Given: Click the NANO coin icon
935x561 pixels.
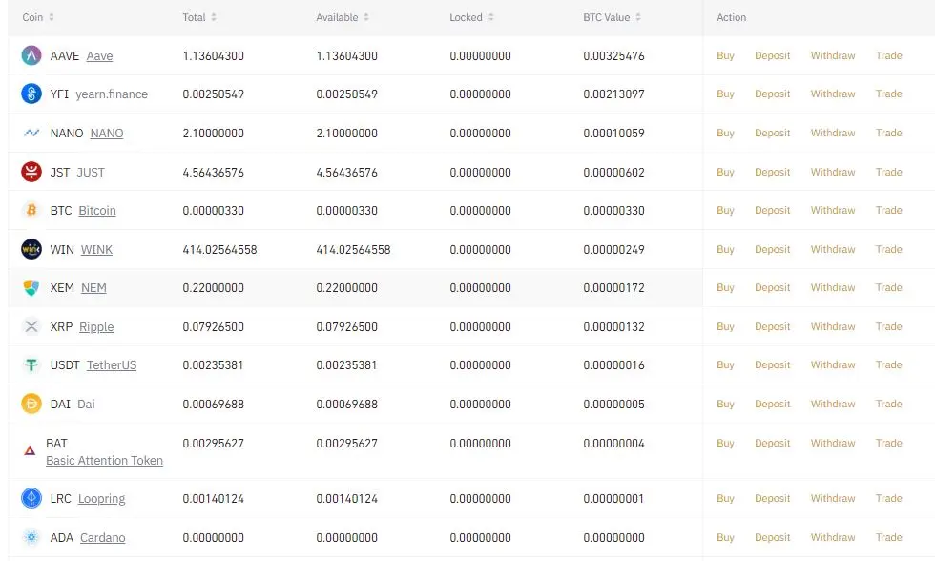Looking at the screenshot, I should [x=31, y=133].
